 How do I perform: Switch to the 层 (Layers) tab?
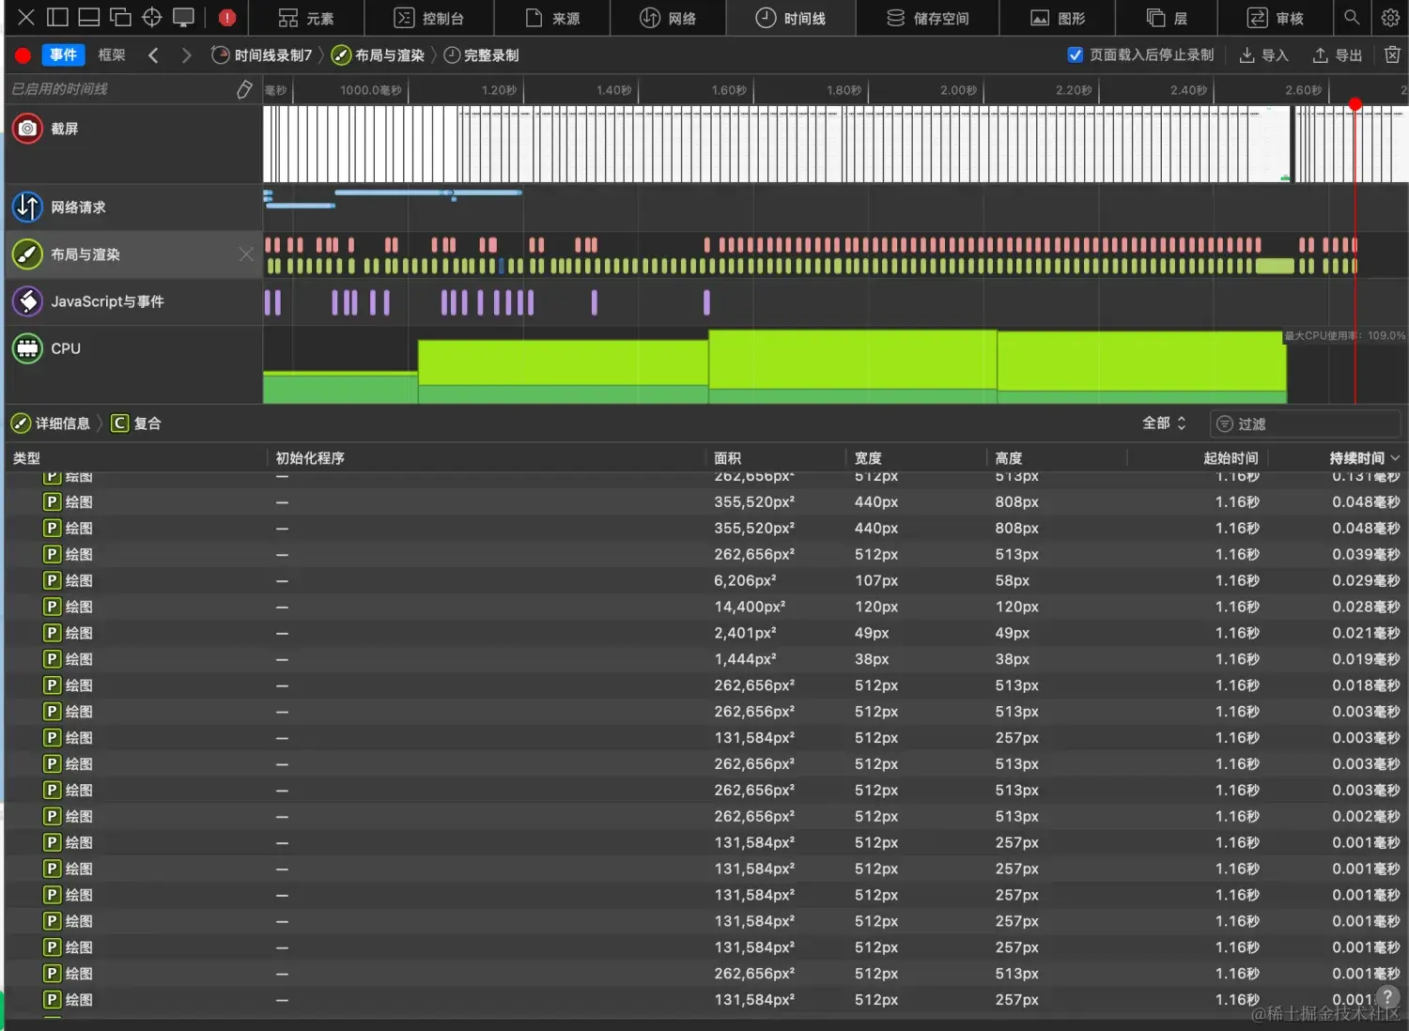[x=1167, y=18]
